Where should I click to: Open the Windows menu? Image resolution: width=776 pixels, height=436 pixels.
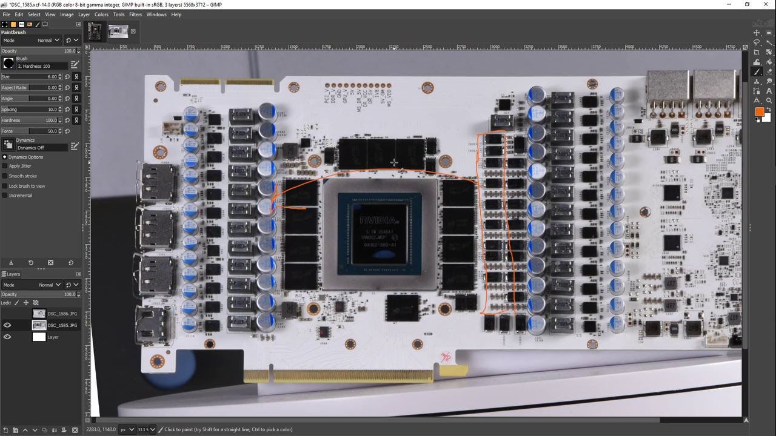[156, 15]
